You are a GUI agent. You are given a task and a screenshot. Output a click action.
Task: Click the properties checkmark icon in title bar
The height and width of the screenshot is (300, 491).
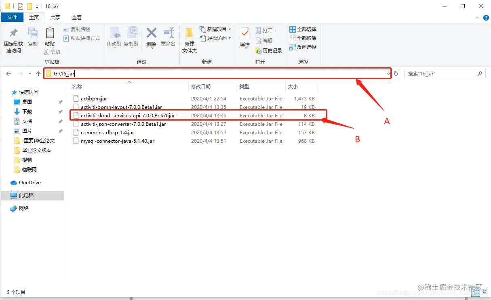click(x=21, y=6)
